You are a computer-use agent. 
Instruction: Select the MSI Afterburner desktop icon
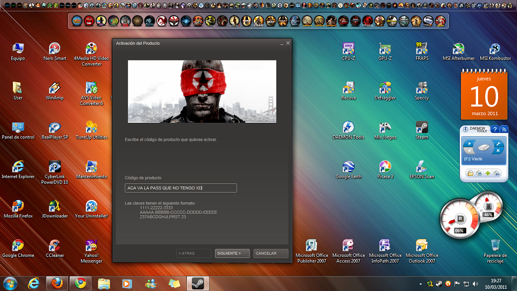[x=459, y=52]
